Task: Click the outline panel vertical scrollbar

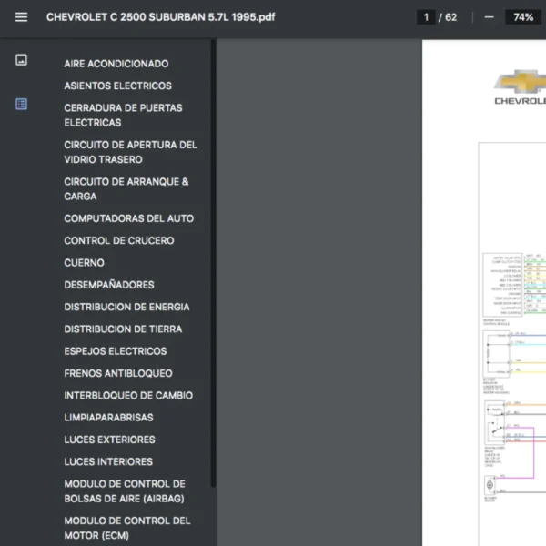Action: point(213,264)
